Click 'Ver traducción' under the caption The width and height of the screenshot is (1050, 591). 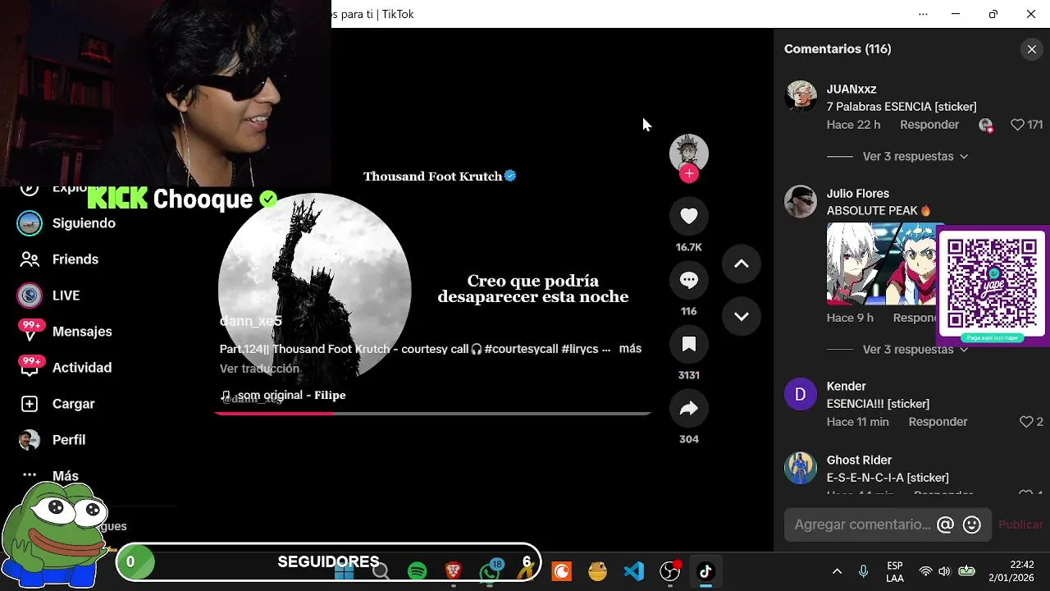coord(259,369)
